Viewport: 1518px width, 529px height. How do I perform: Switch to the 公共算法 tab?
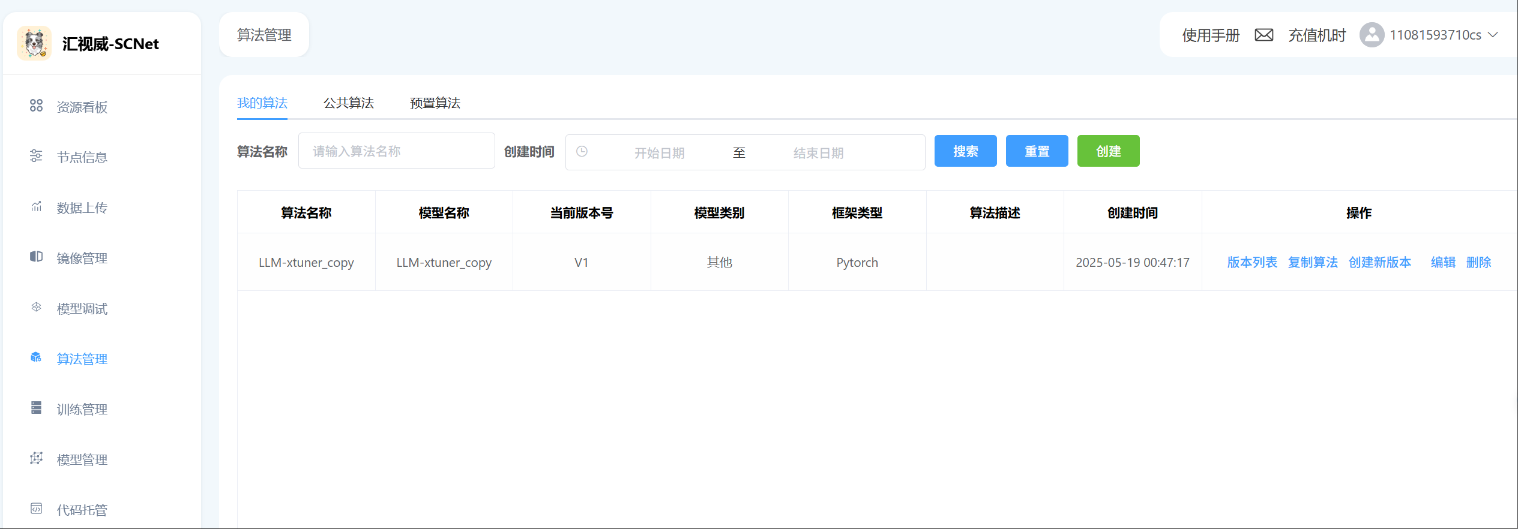coord(348,103)
